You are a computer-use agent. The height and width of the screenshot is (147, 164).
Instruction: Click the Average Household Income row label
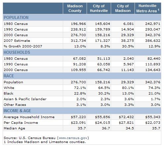tap(29, 117)
